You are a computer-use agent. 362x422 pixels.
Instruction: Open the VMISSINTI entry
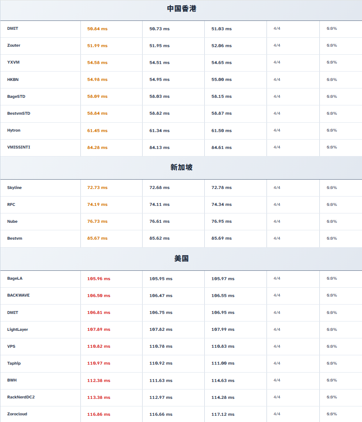click(19, 147)
